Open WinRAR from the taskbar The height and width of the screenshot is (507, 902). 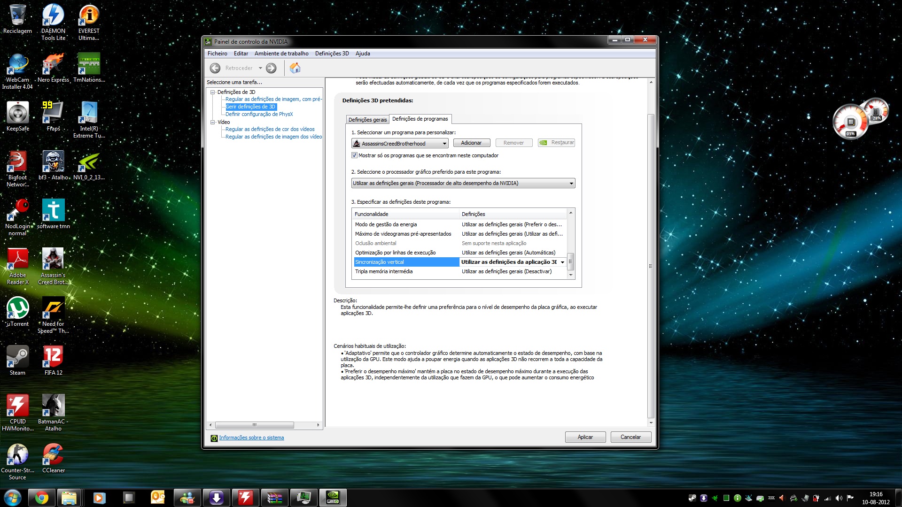coord(274,498)
